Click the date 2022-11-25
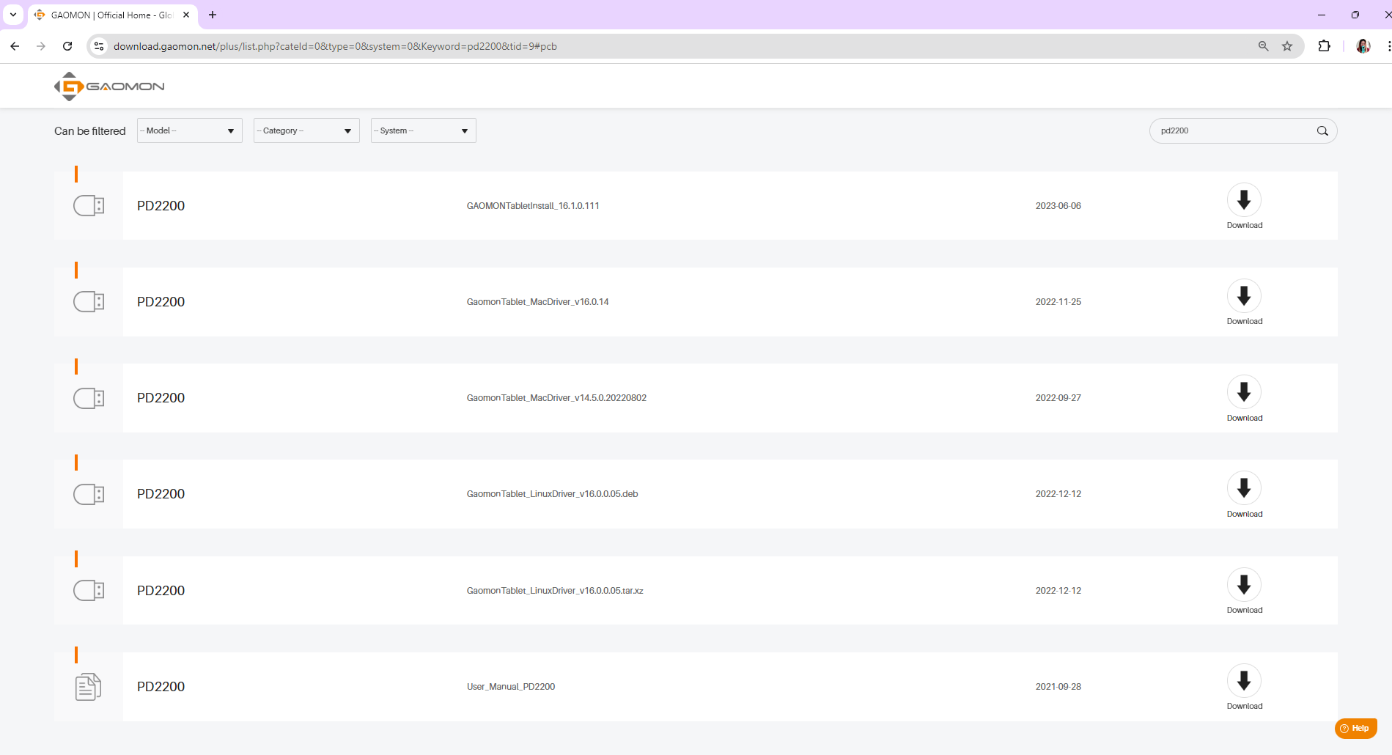Screen dimensions: 1392x755 point(1058,302)
